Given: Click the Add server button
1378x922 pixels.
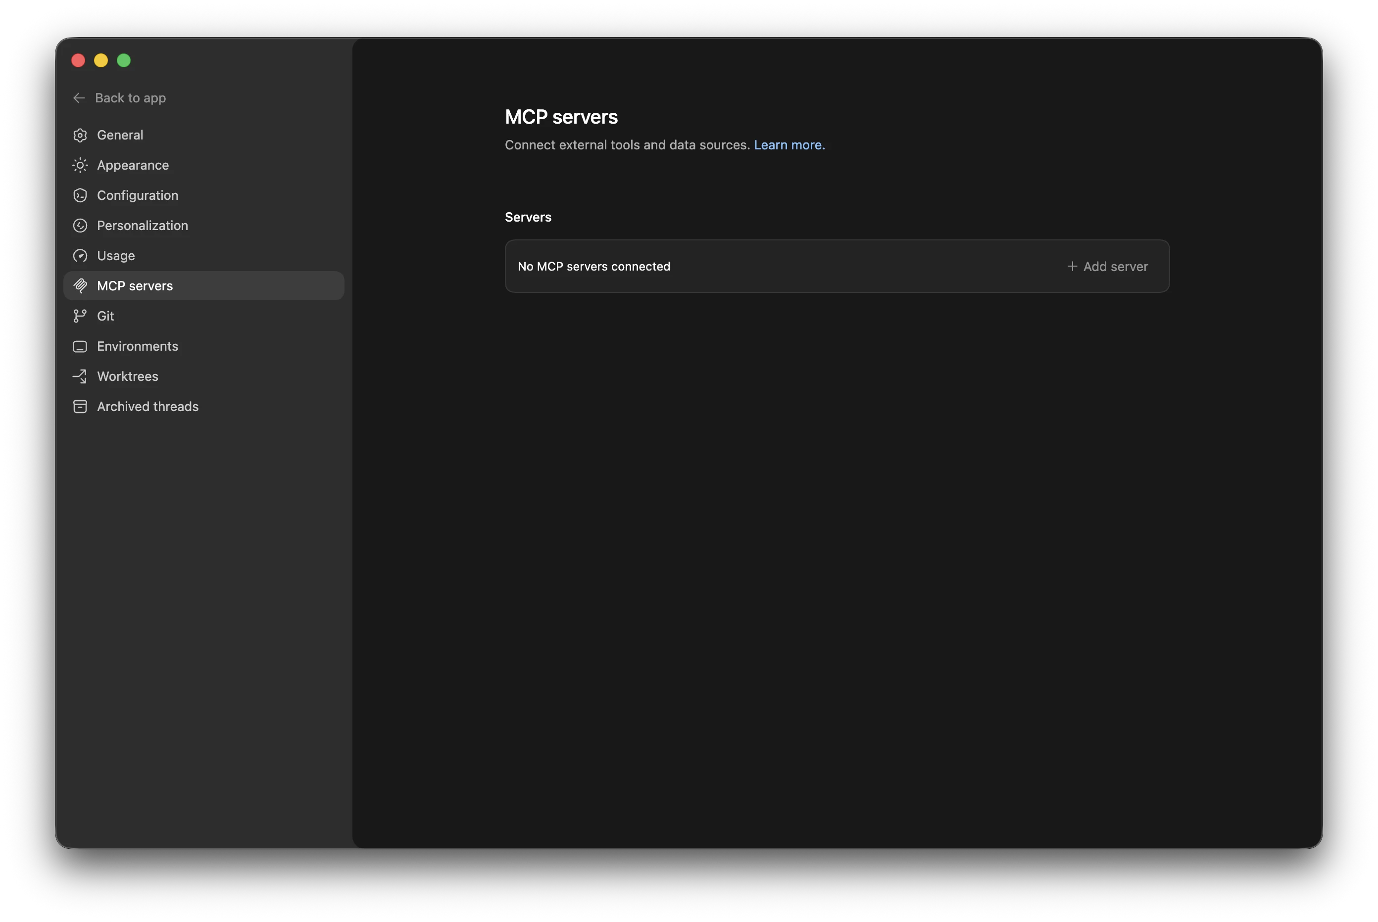Looking at the screenshot, I should [1107, 267].
